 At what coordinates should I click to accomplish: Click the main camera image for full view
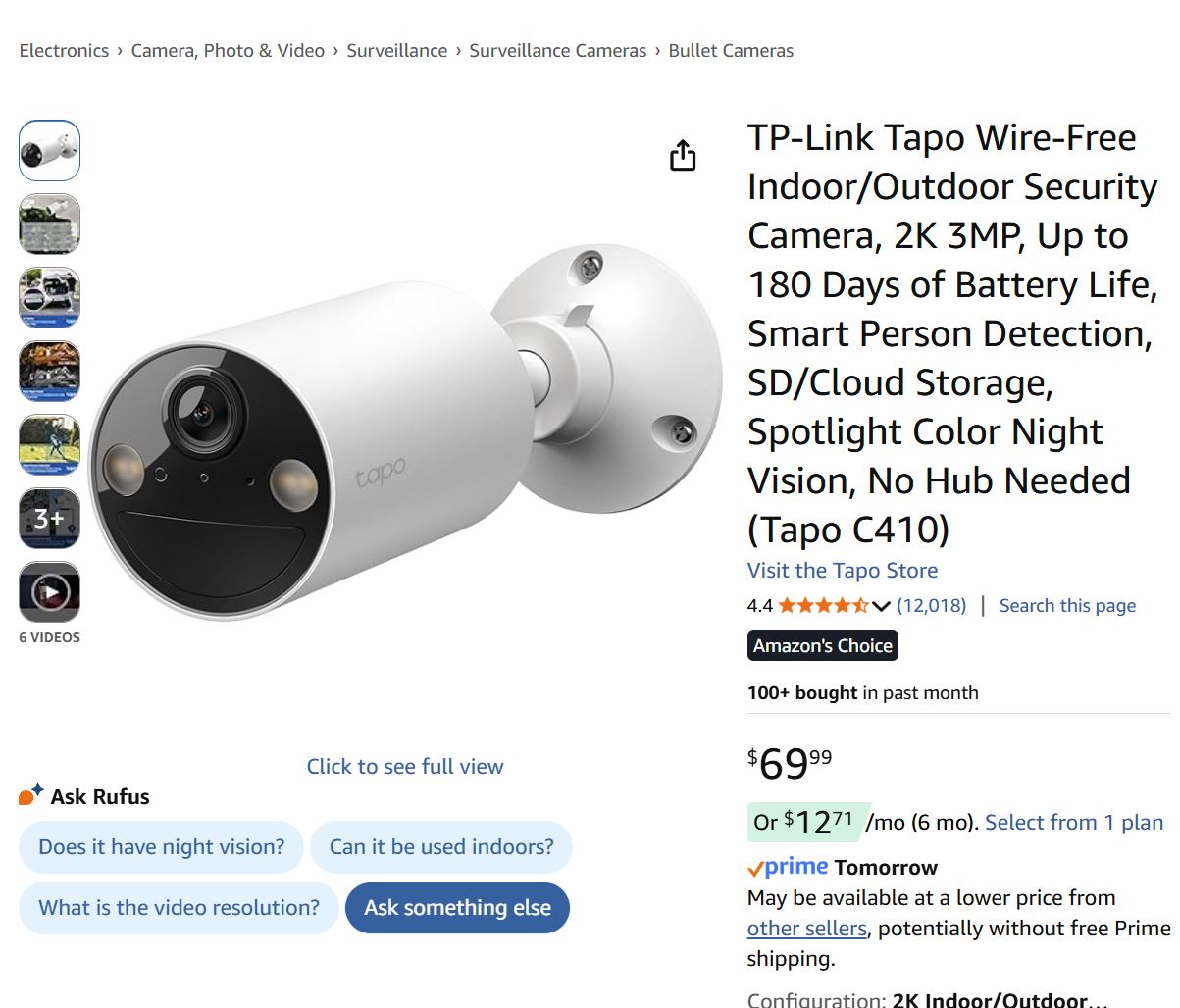pos(405,431)
